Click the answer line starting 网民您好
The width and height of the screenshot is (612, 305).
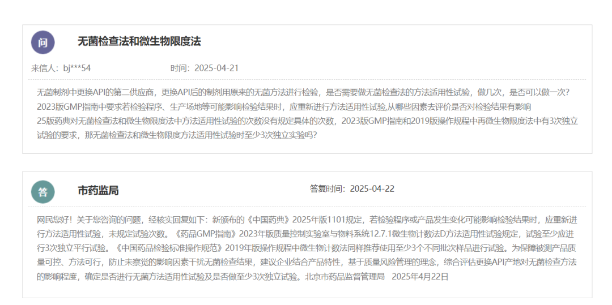pyautogui.click(x=307, y=220)
